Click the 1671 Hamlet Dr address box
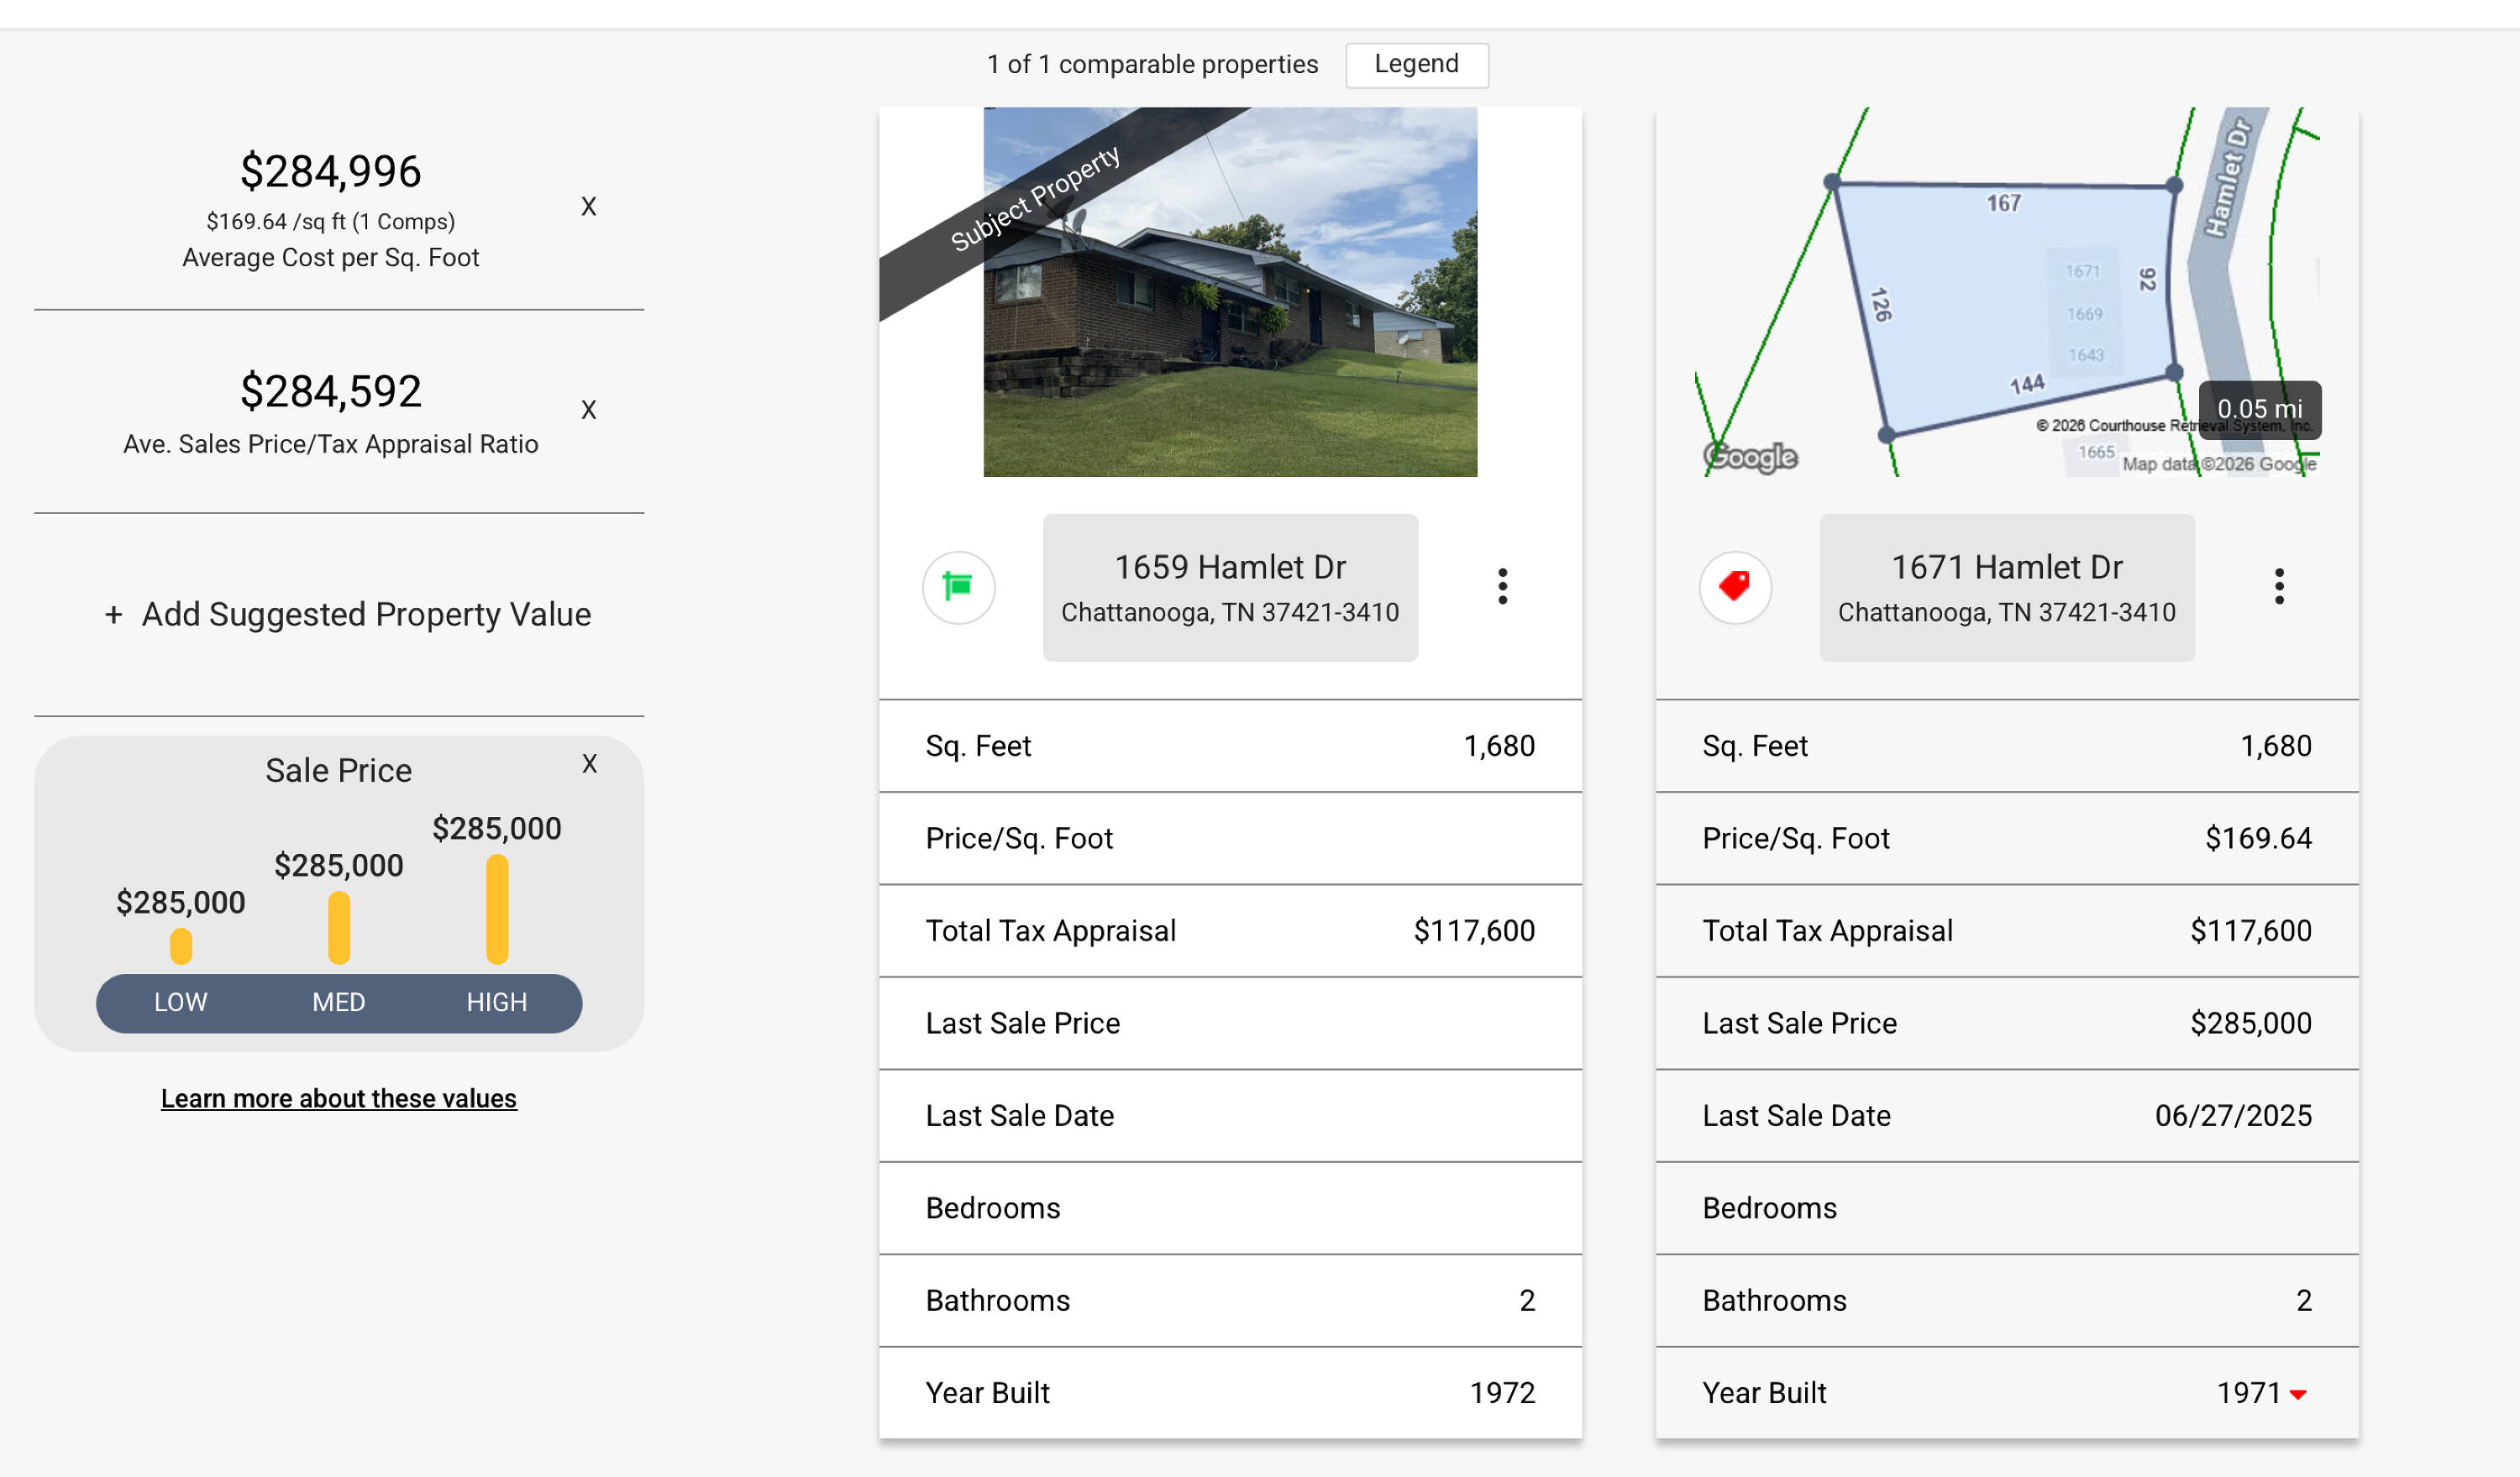The height and width of the screenshot is (1477, 2520). coord(2006,588)
